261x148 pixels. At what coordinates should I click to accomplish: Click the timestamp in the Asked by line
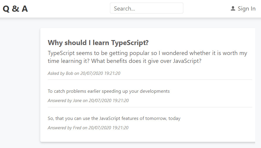(x=100, y=73)
